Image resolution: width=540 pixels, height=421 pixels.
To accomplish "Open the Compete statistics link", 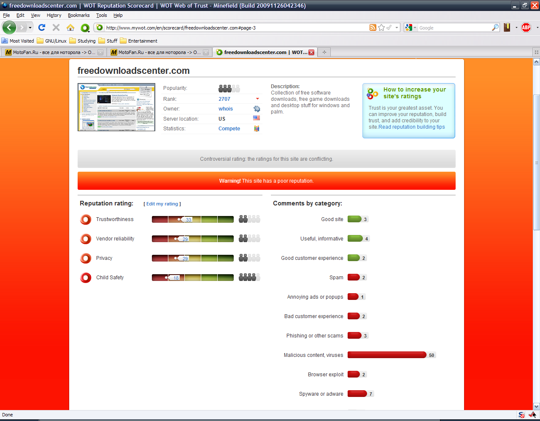I will coord(229,129).
